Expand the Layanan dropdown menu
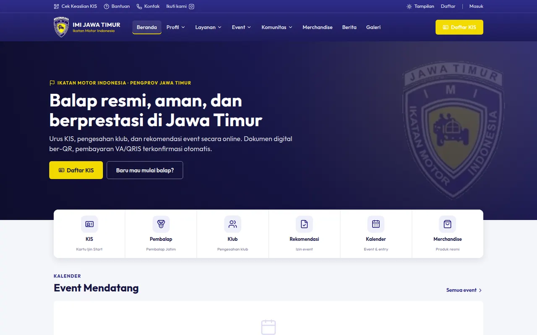 point(208,27)
